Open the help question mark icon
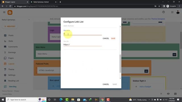 click(164, 12)
